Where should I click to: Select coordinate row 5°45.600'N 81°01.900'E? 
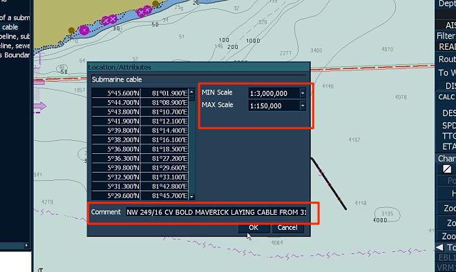pyautogui.click(x=140, y=93)
